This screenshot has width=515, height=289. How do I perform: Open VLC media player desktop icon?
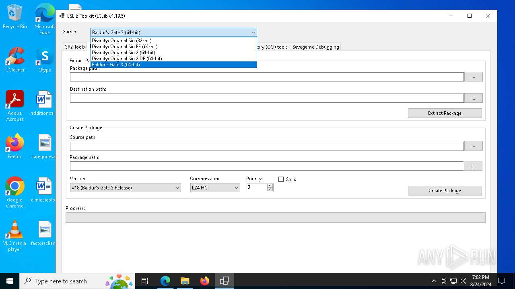pyautogui.click(x=15, y=236)
